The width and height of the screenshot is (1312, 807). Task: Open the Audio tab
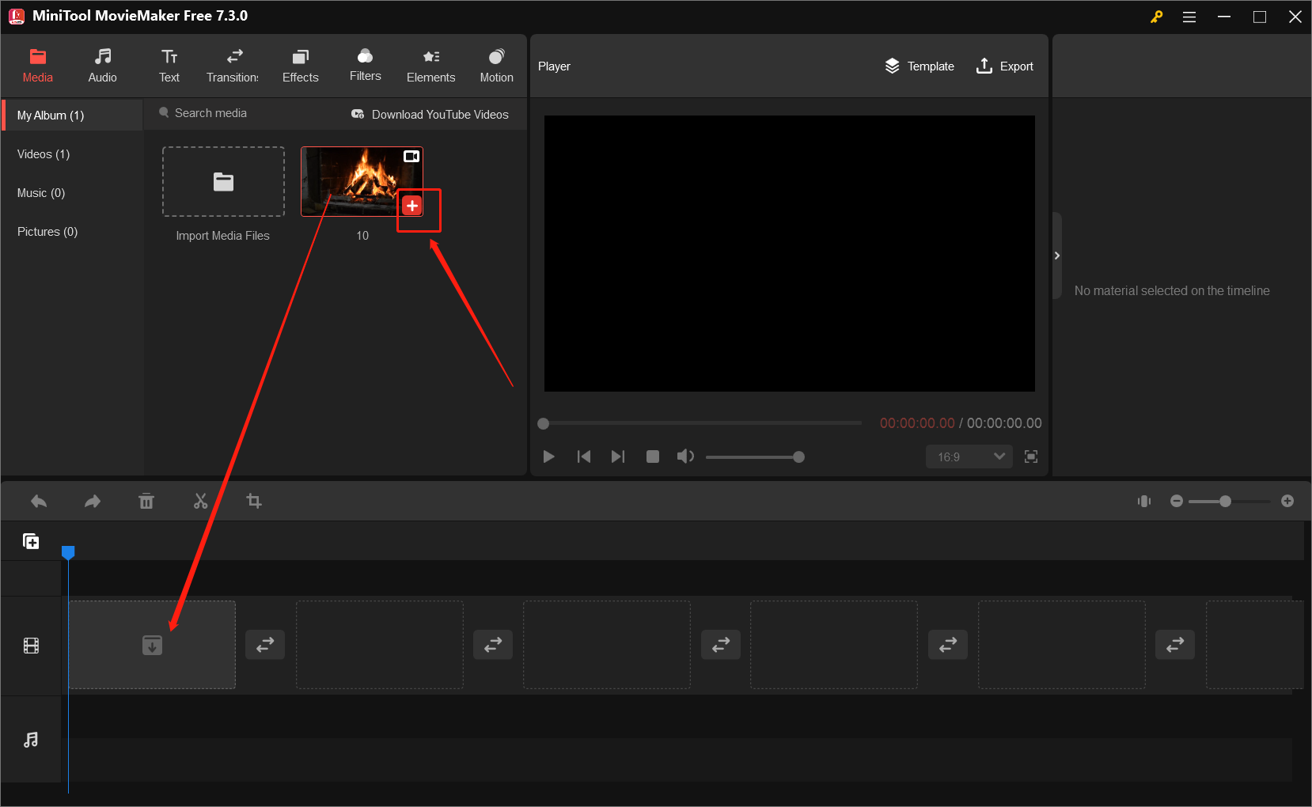[102, 66]
